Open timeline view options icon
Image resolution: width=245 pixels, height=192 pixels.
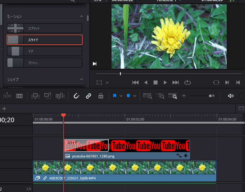tap(241, 108)
